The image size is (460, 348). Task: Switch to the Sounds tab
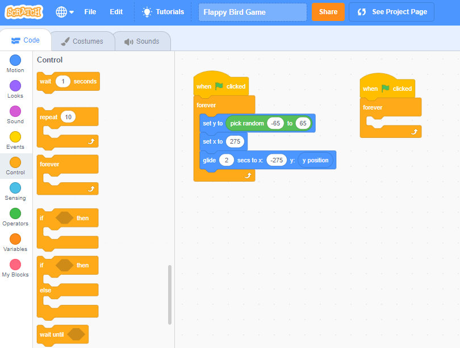(142, 40)
